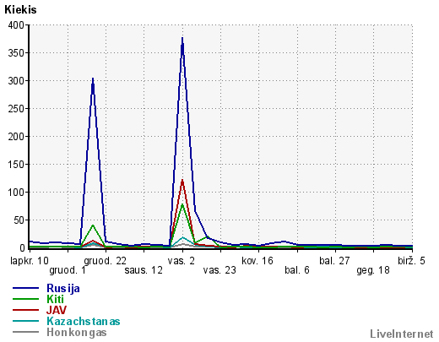The height and width of the screenshot is (342, 439).
Task: Click the gruod. 22 date axis label
Action: pos(106,261)
